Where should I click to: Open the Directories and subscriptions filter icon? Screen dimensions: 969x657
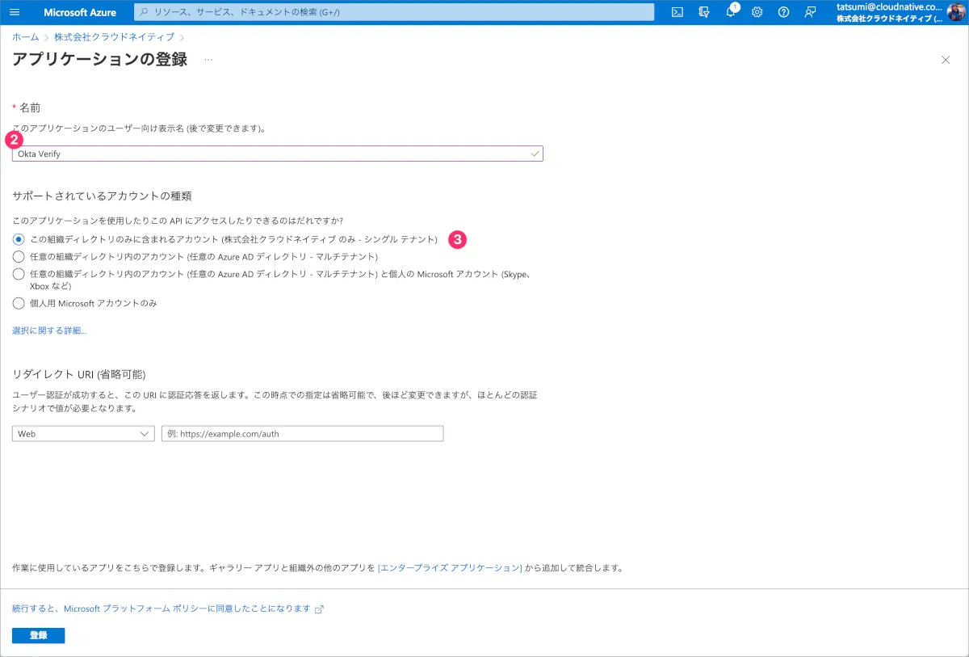[704, 12]
